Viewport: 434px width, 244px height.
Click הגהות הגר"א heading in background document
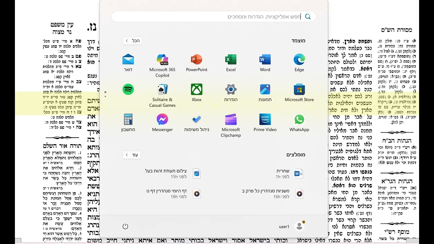[396, 181]
